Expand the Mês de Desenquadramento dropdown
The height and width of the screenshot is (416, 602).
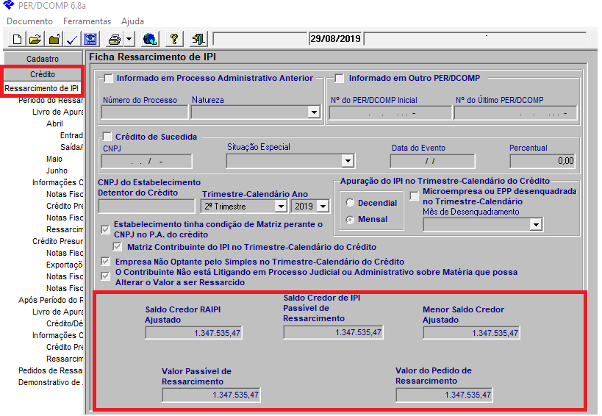pos(536,224)
